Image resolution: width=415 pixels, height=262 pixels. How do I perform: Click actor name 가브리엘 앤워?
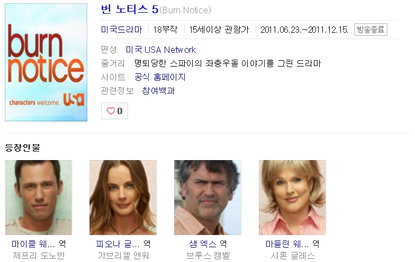123,256
